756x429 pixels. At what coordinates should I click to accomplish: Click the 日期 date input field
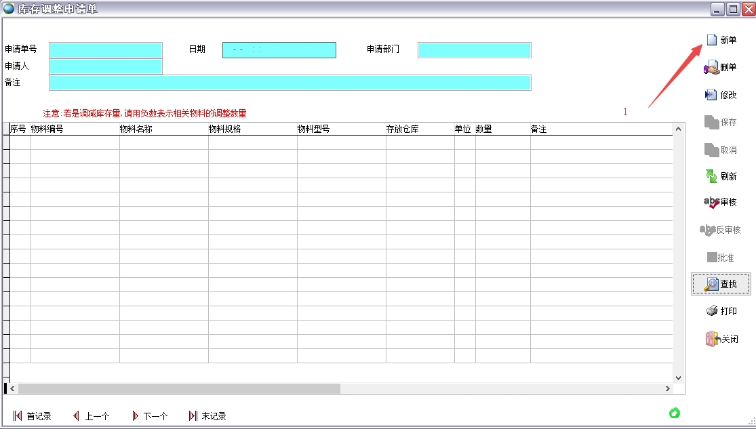[279, 50]
